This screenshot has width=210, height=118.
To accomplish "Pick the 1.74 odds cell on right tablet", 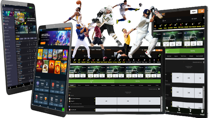I will [200, 78].
